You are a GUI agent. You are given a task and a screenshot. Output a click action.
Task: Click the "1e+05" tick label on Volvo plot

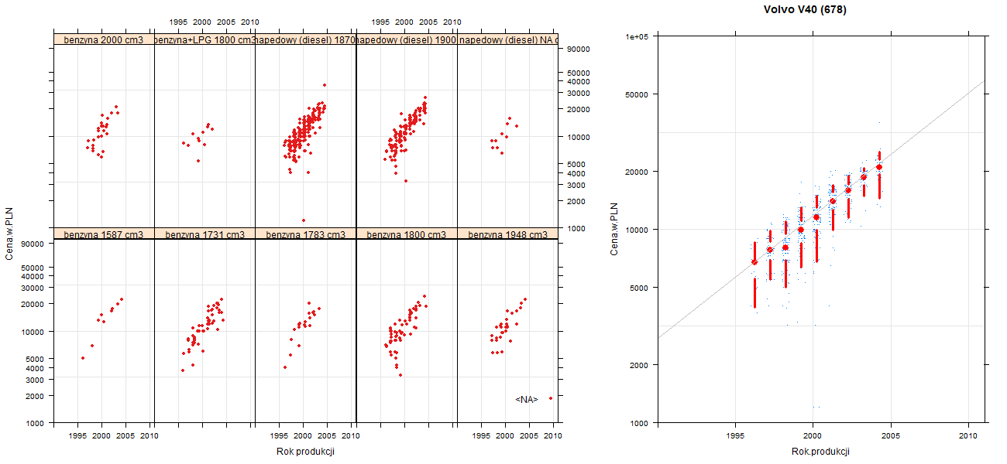(x=638, y=36)
